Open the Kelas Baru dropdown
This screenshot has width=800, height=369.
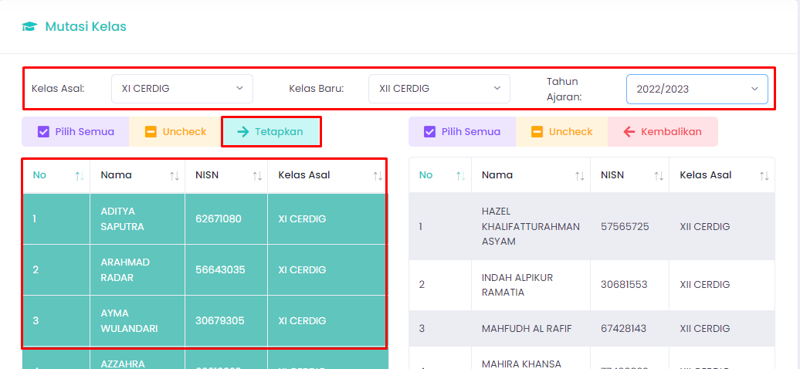pyautogui.click(x=439, y=89)
